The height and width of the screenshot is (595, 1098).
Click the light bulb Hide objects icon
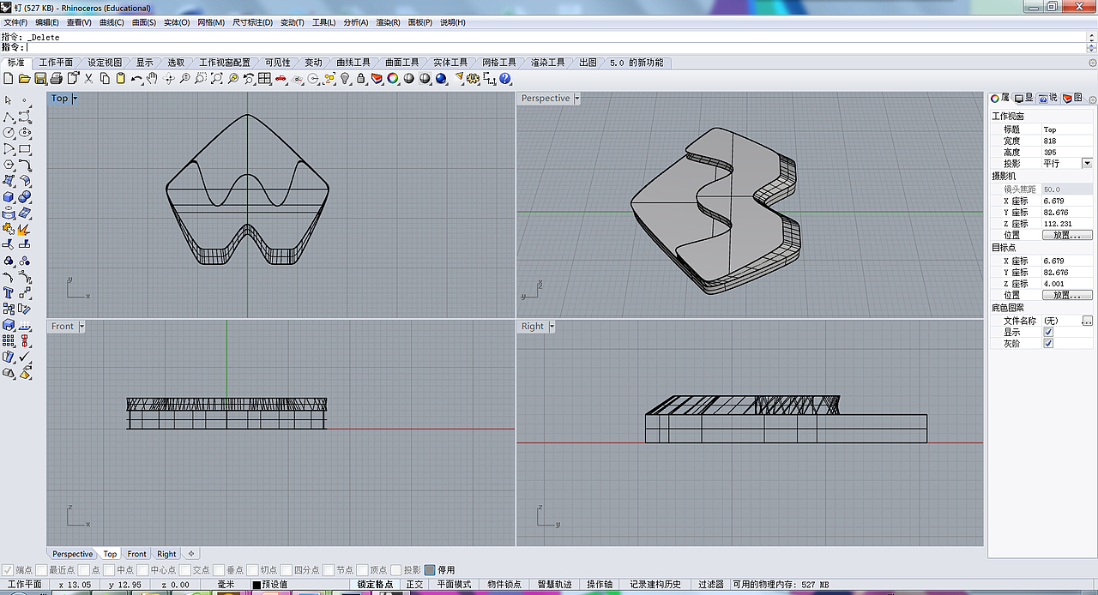click(x=345, y=79)
